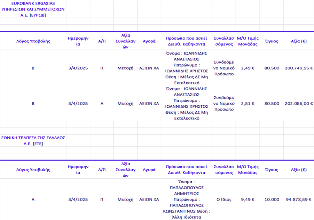Click Συναλλασσόμενος header in ΕΤΕ table
This screenshot has width=314, height=220.
pos(224,170)
